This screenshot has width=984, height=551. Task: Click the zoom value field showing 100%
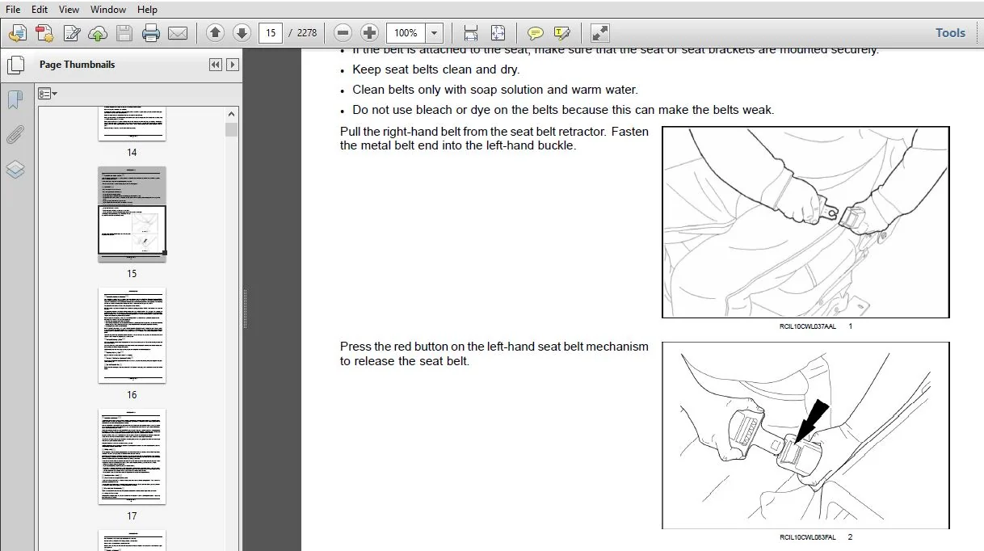click(x=406, y=33)
